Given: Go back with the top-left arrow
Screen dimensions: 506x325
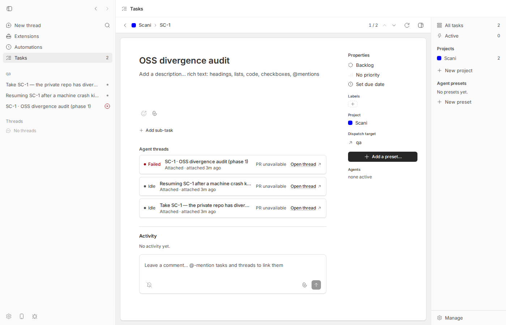Looking at the screenshot, I should [x=96, y=9].
